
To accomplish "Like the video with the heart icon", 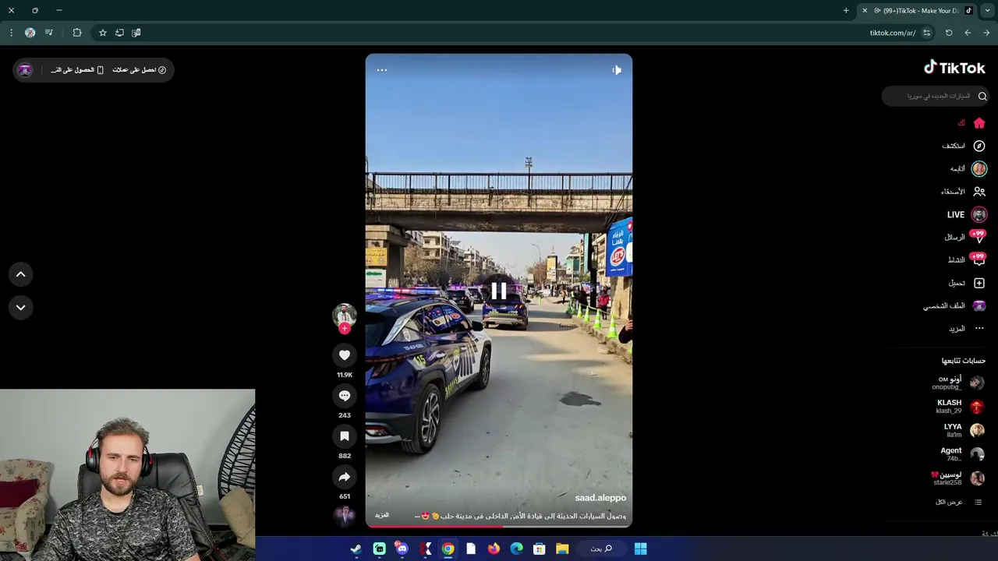I will [x=344, y=355].
